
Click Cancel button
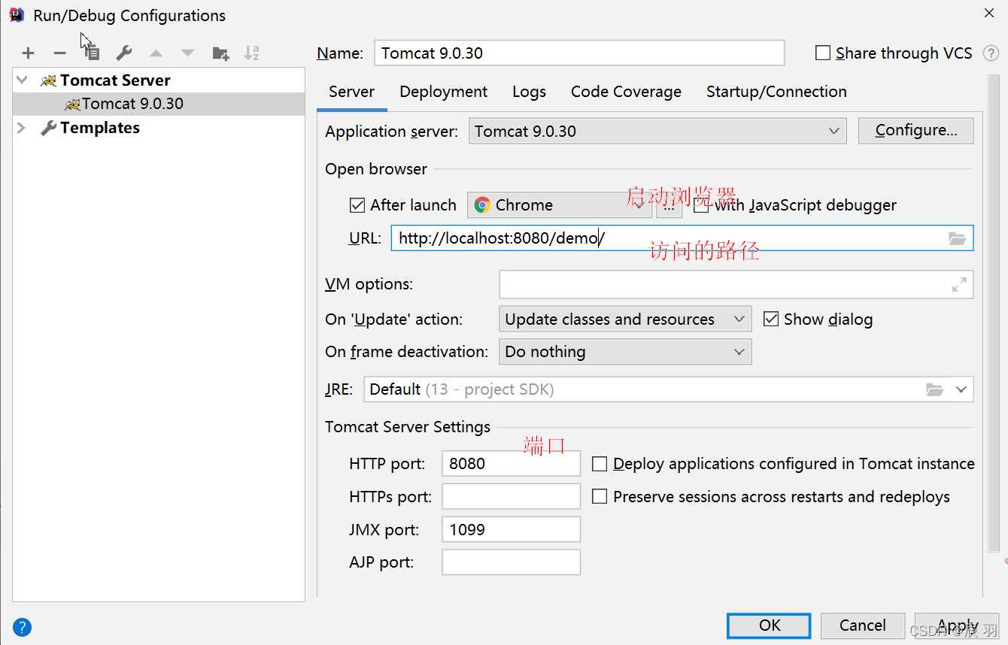tap(862, 625)
